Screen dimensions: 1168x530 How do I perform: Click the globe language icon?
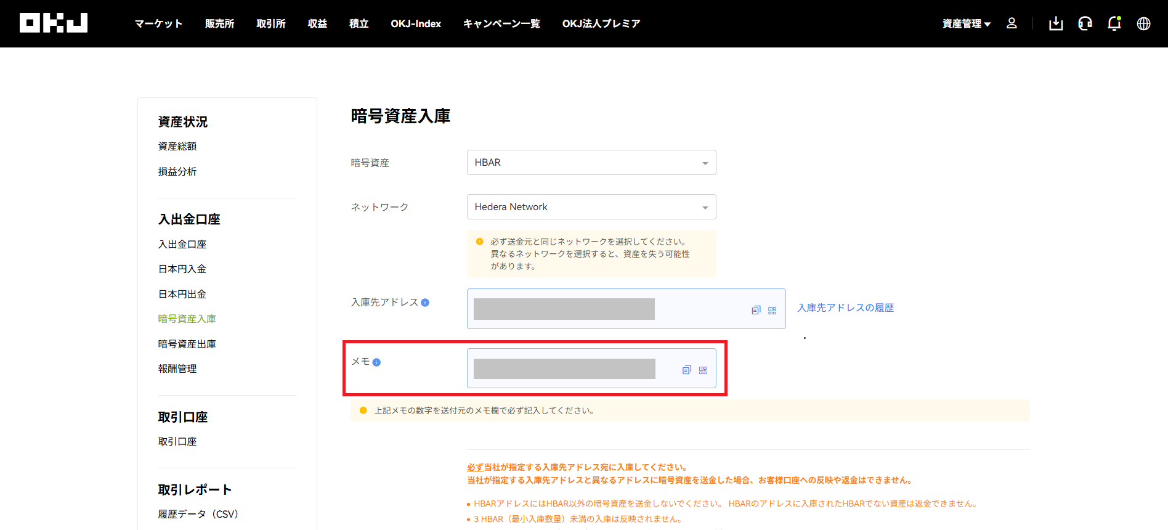[x=1143, y=23]
